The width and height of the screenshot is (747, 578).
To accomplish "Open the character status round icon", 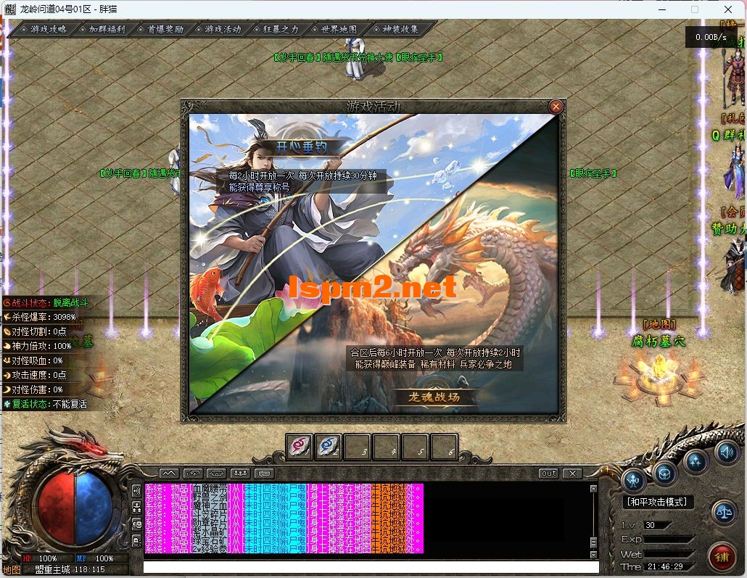I will tap(634, 480).
